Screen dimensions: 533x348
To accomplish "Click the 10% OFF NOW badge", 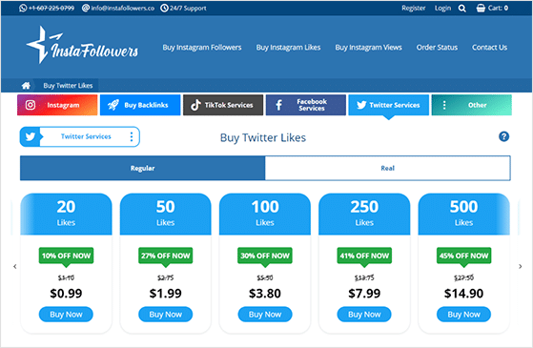I will coord(66,256).
